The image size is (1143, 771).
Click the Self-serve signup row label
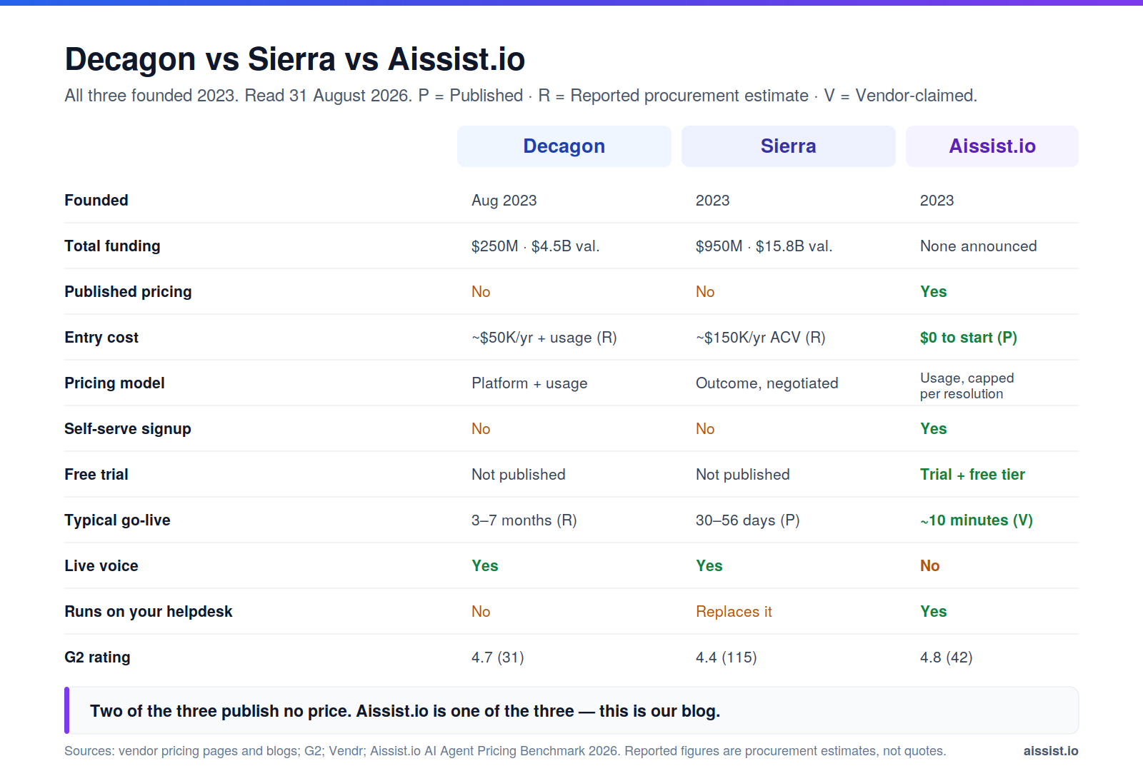click(x=128, y=429)
